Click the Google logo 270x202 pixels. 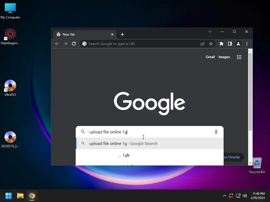tap(150, 103)
